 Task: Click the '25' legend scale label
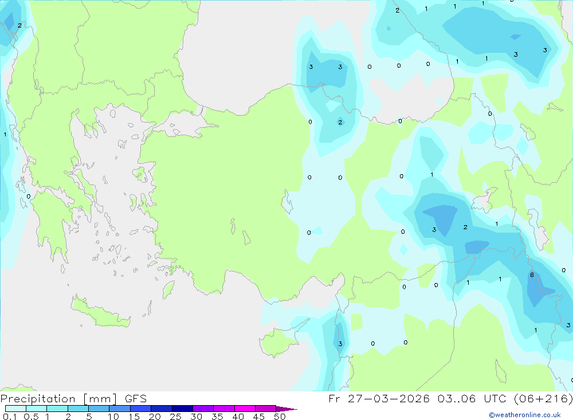[x=175, y=417]
